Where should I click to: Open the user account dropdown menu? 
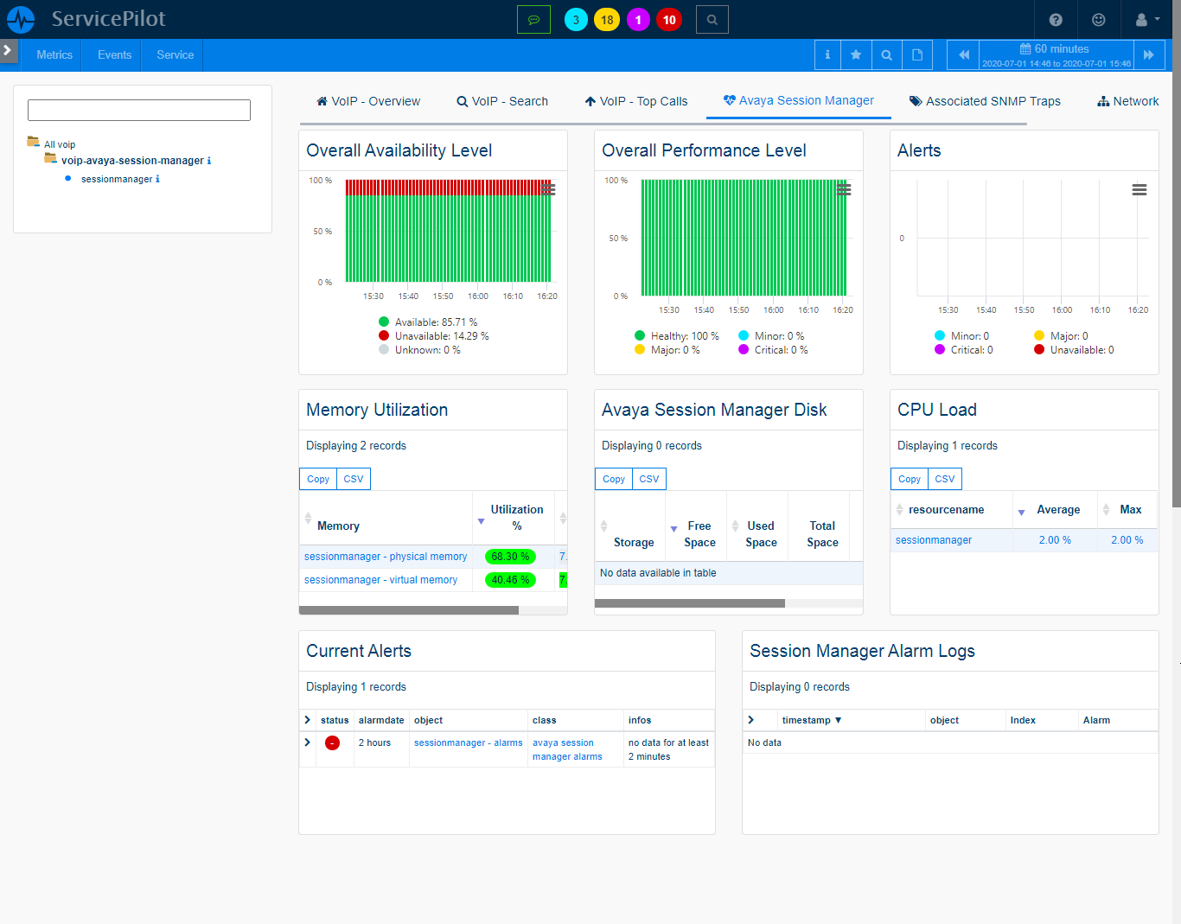(x=1146, y=20)
